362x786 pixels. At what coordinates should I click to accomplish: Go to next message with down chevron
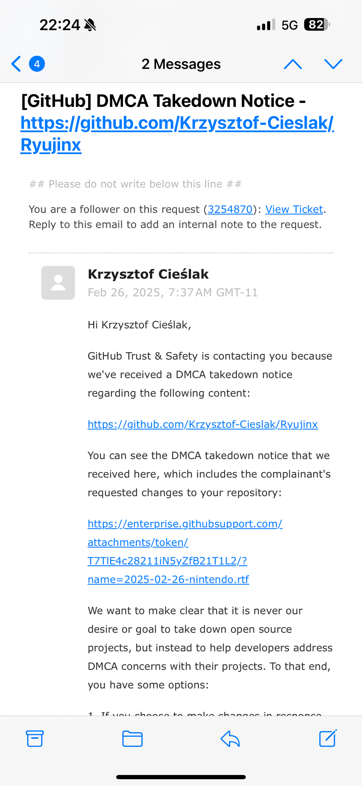(333, 64)
